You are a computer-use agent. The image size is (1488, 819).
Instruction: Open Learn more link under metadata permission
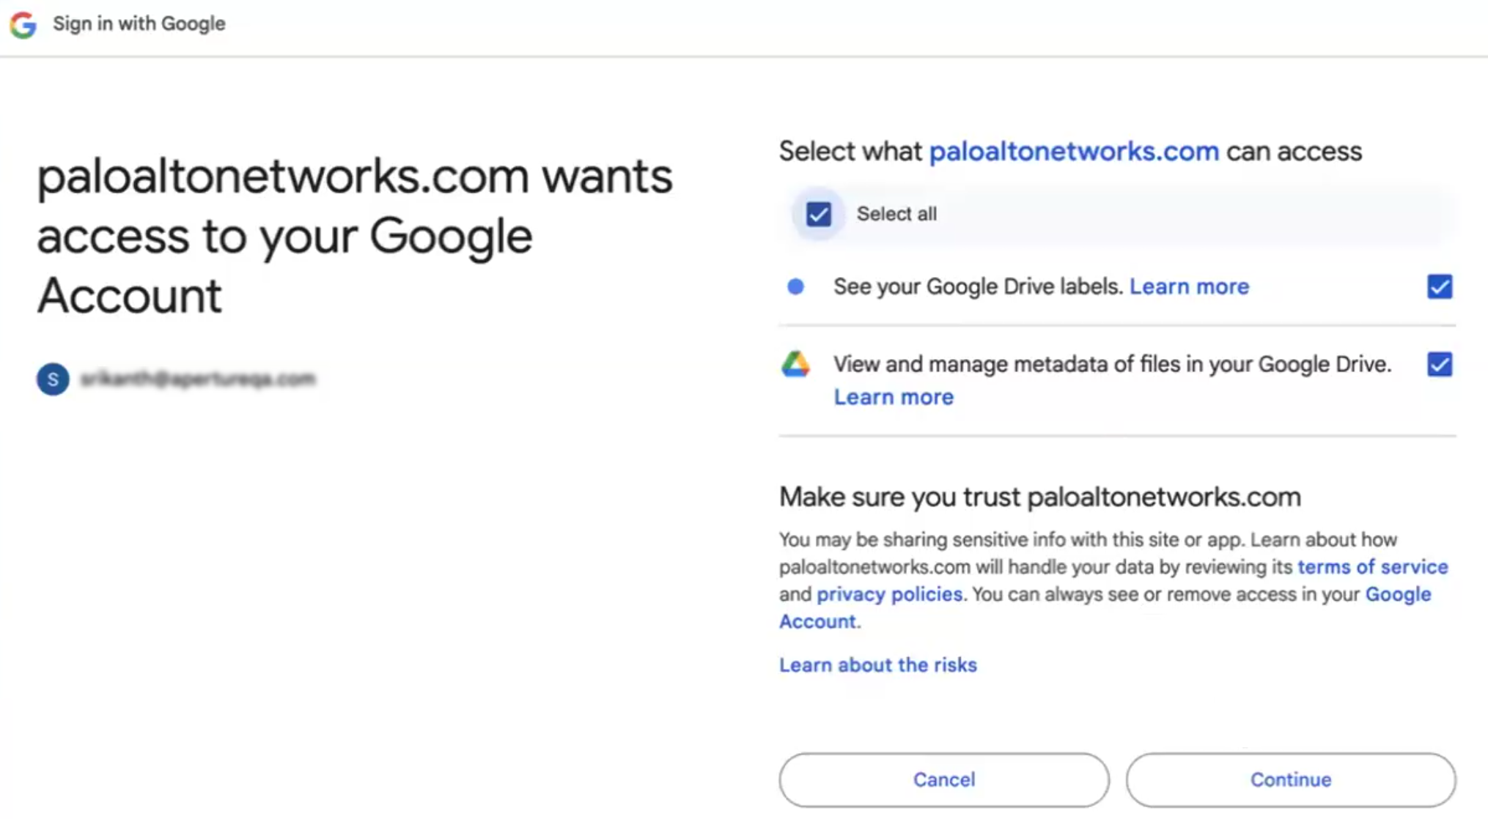tap(894, 397)
